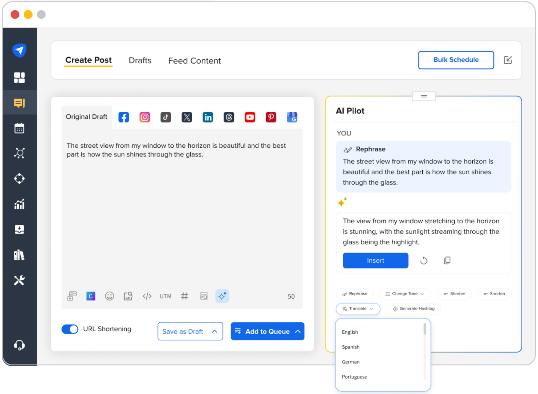This screenshot has height=394, width=538.
Task: Choose Portuguese in the translate list
Action: coord(354,377)
